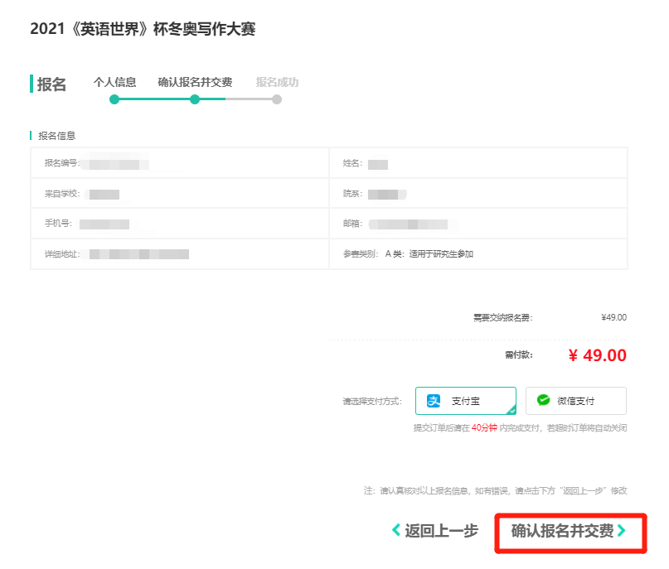Select 支付宝 as the payment method
The image size is (669, 569).
click(465, 401)
